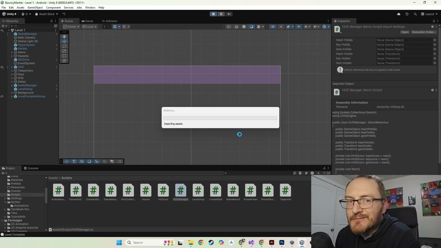
Task: Open Steam from the Windows taskbar
Action: (x=211, y=242)
